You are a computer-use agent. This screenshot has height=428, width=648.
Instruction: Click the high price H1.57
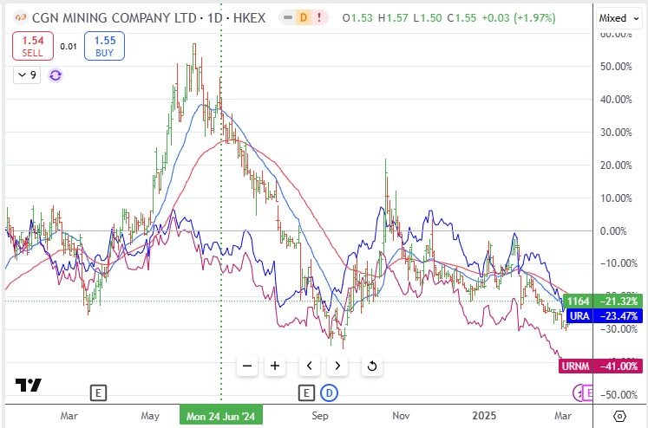point(393,18)
